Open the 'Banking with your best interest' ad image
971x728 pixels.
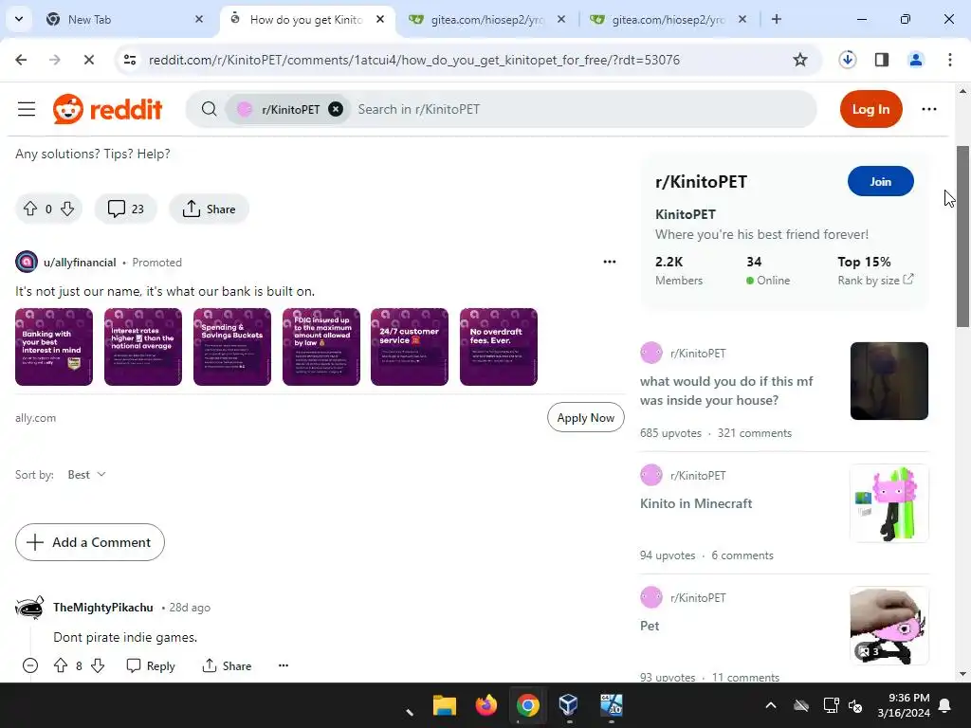click(54, 347)
